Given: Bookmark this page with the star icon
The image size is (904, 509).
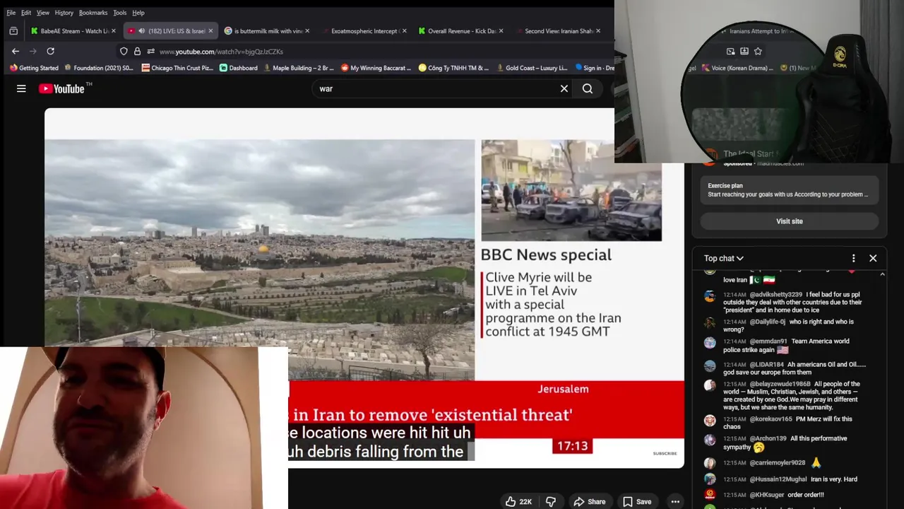Looking at the screenshot, I should tap(758, 51).
